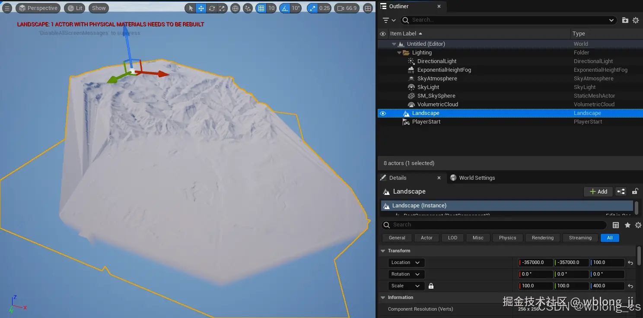
Task: Collapse the Untitled (Editor) world row
Action: [x=394, y=44]
